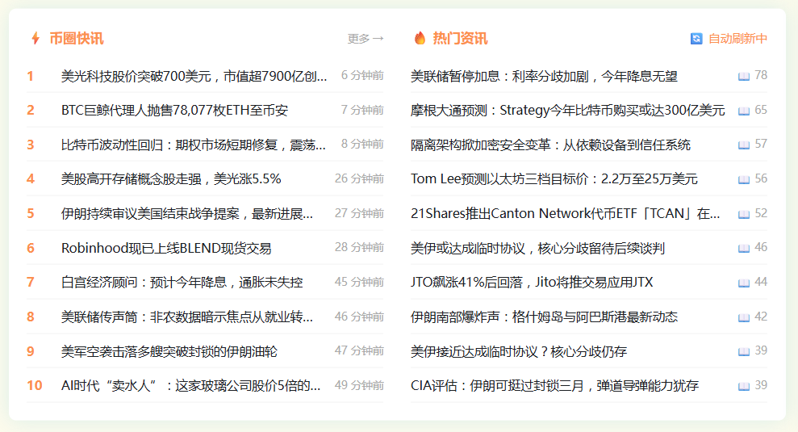798x432 pixels.
Task: Open hot article 摩根大通预测：Strategy今年比特币购买
Action: [567, 111]
